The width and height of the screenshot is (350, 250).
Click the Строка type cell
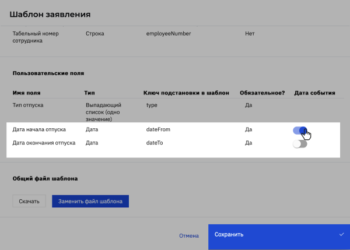tap(95, 34)
